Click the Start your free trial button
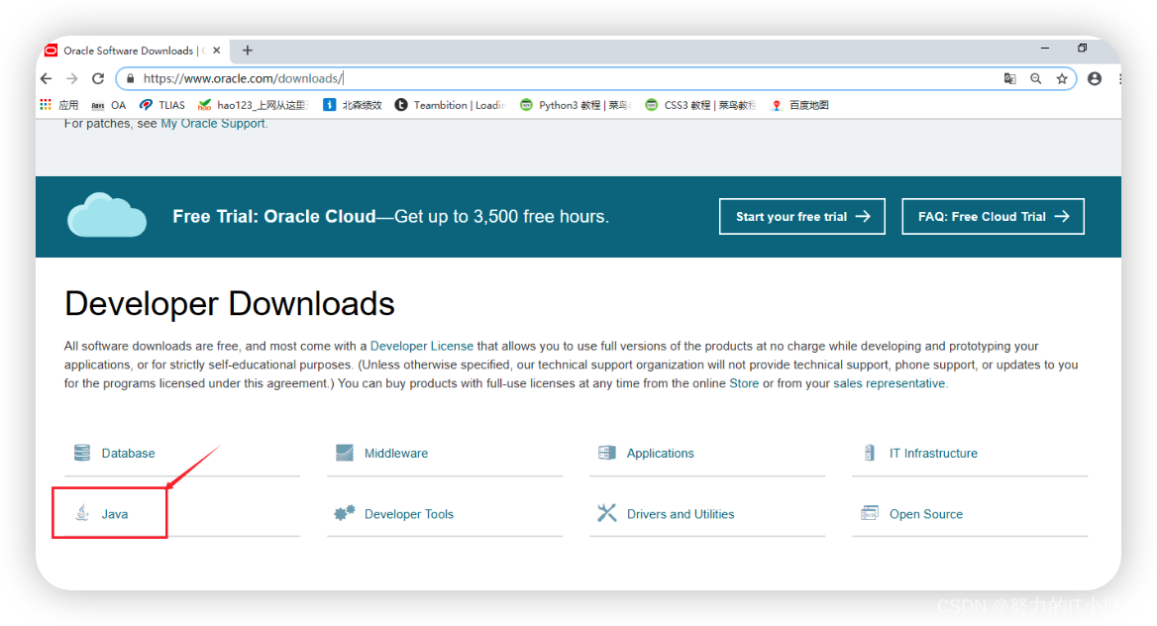This screenshot has width=1157, height=626. [x=801, y=216]
